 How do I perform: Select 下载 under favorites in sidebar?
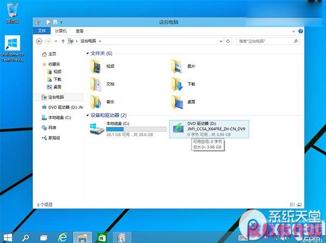[x=54, y=79]
